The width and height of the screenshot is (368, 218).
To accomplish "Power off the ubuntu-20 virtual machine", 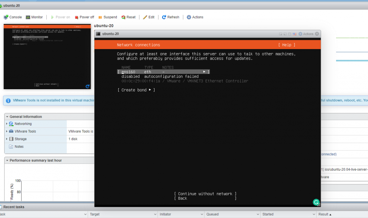I will (84, 17).
